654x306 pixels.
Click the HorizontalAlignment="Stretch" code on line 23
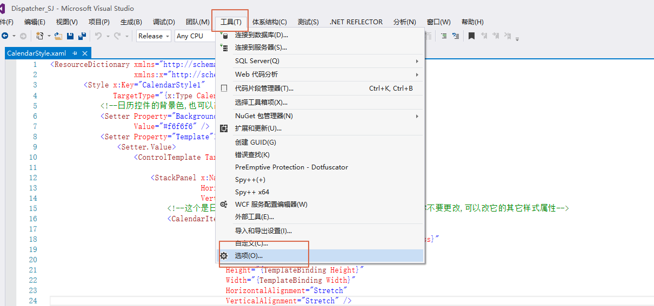286,291
